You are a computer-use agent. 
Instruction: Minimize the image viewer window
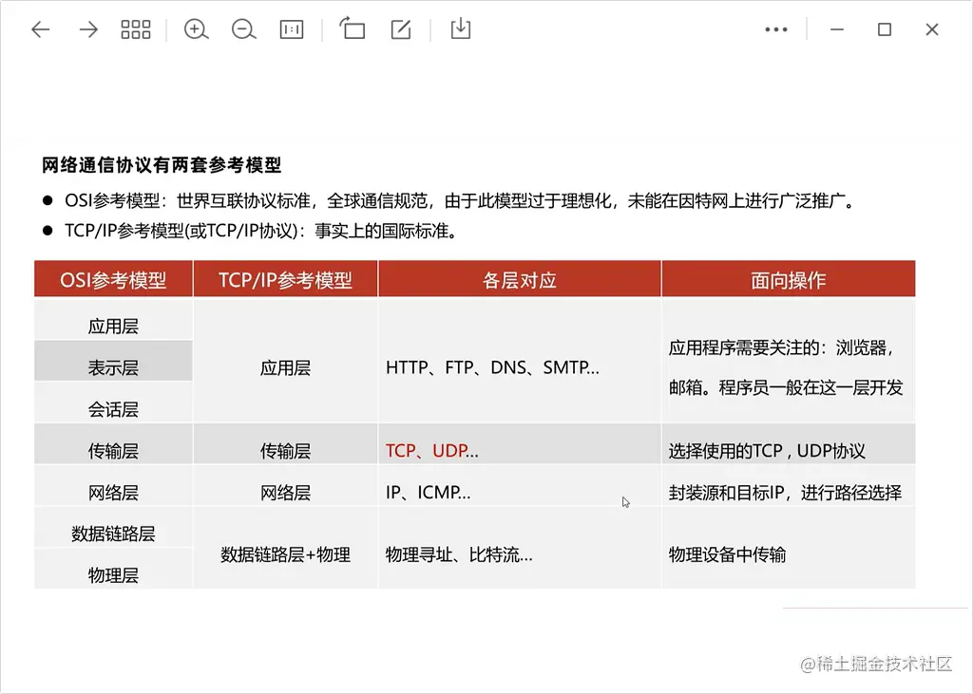point(837,29)
